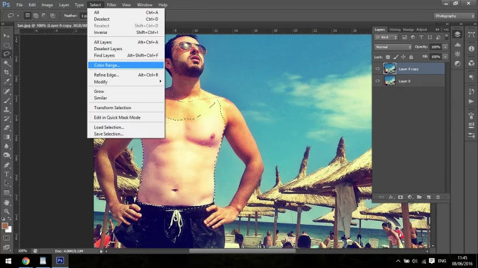Viewport: 478px width, 268px height.
Task: Toggle pixel layer filter icon
Action: click(x=404, y=37)
